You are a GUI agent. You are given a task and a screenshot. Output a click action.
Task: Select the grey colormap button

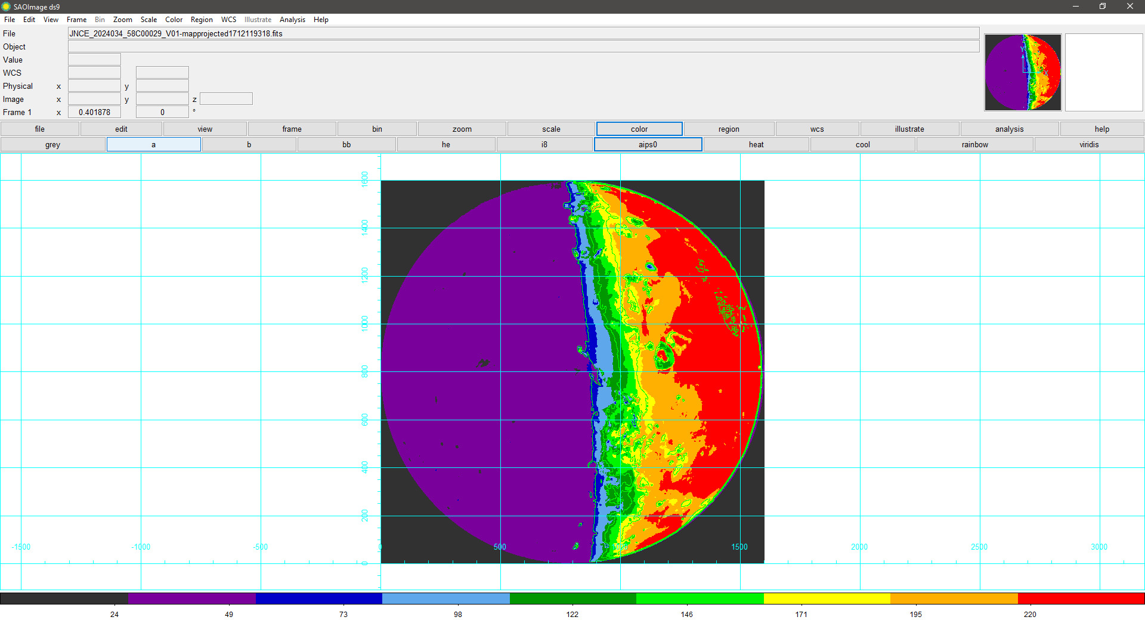click(x=52, y=145)
